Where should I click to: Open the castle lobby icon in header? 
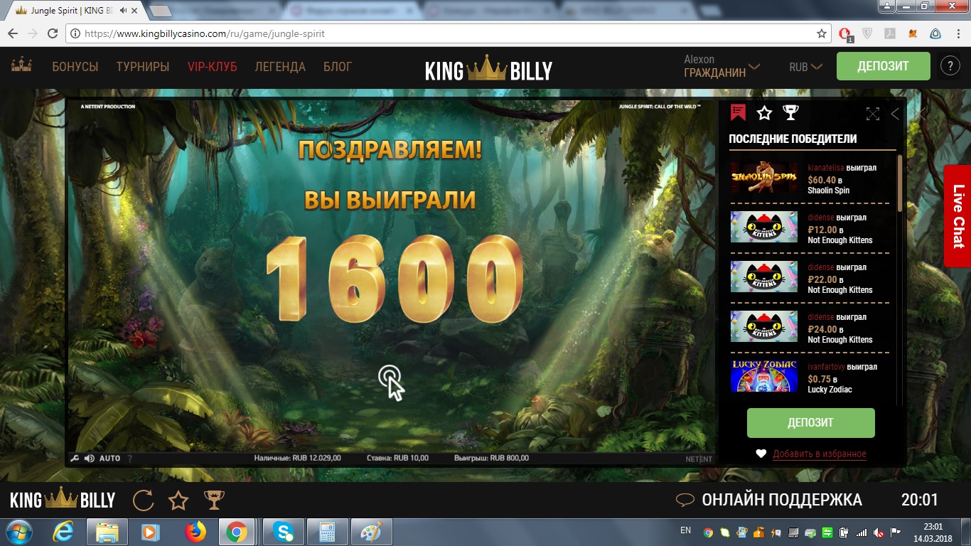click(x=21, y=66)
